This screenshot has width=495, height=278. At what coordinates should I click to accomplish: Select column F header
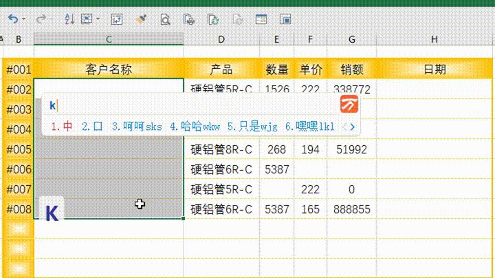tap(310, 39)
